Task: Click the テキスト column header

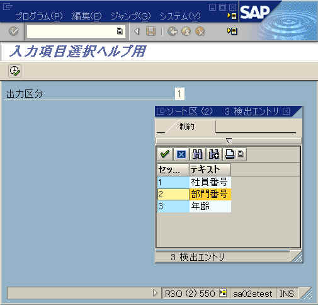Action: (210, 170)
